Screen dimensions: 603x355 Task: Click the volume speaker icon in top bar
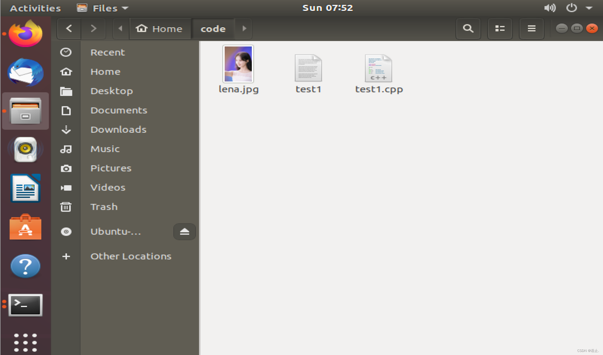[550, 8]
